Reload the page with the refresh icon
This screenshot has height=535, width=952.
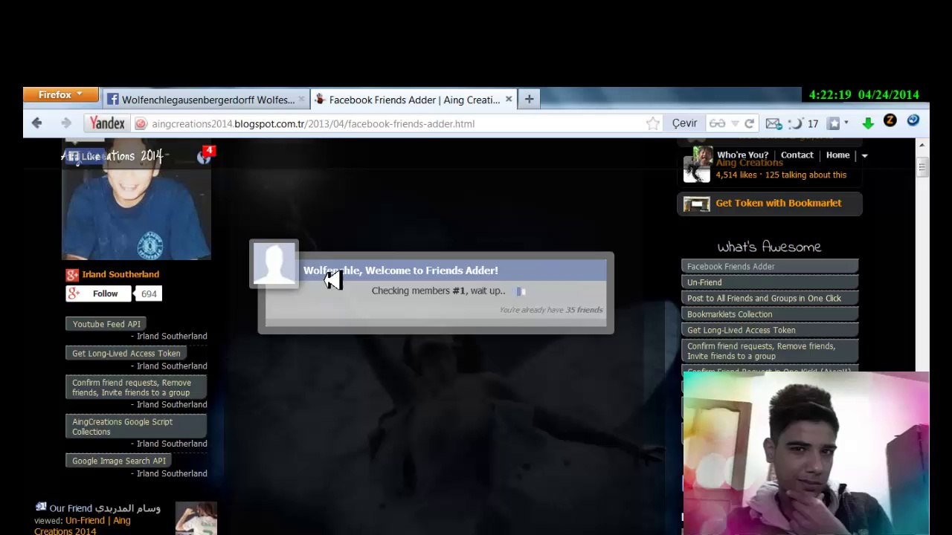point(749,123)
